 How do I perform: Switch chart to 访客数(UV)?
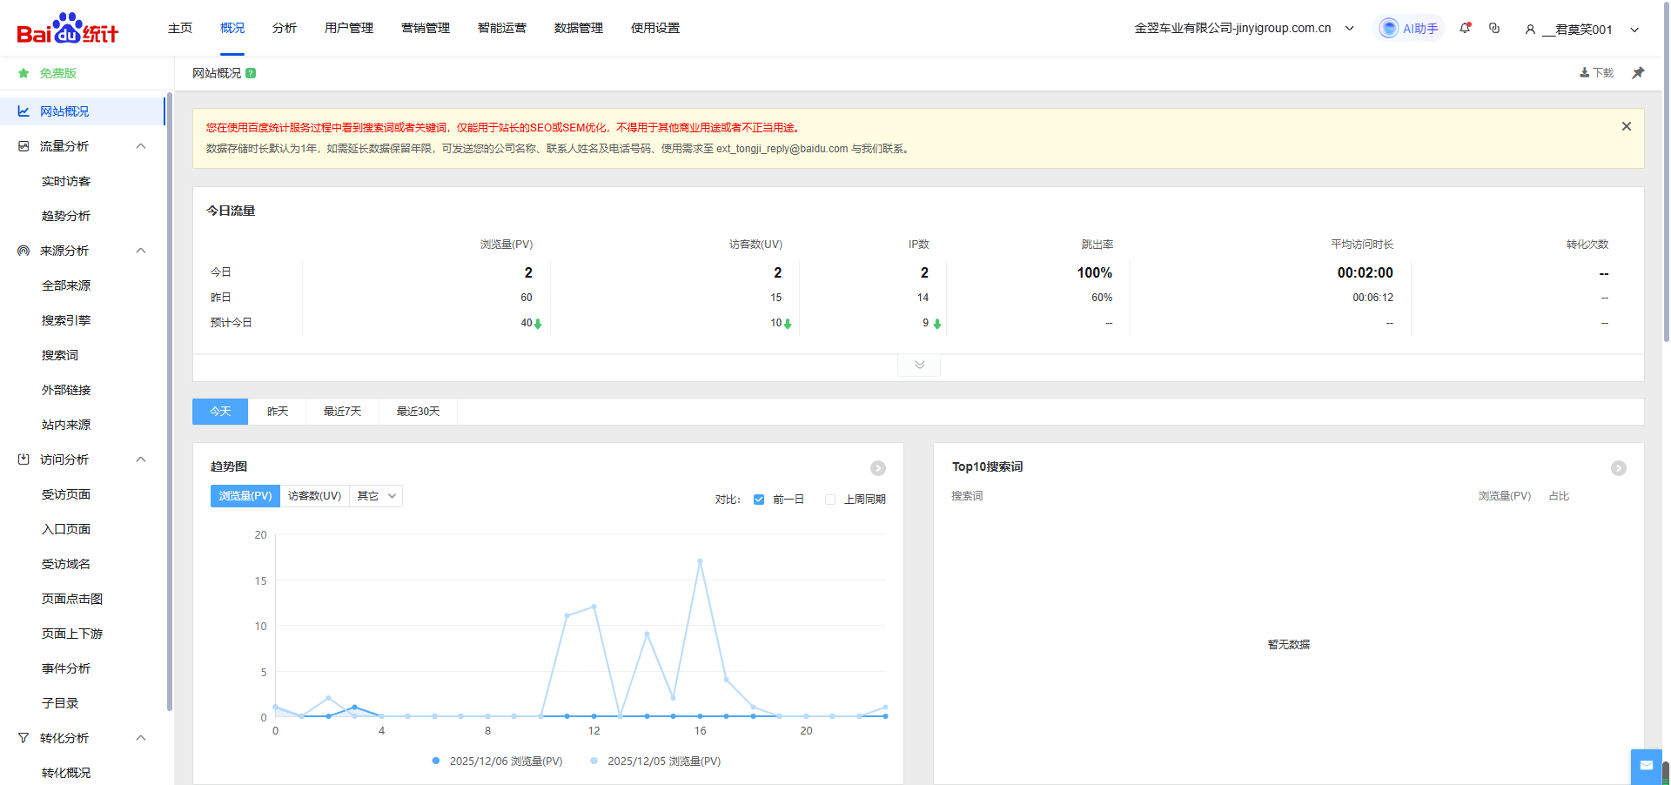pyautogui.click(x=314, y=496)
